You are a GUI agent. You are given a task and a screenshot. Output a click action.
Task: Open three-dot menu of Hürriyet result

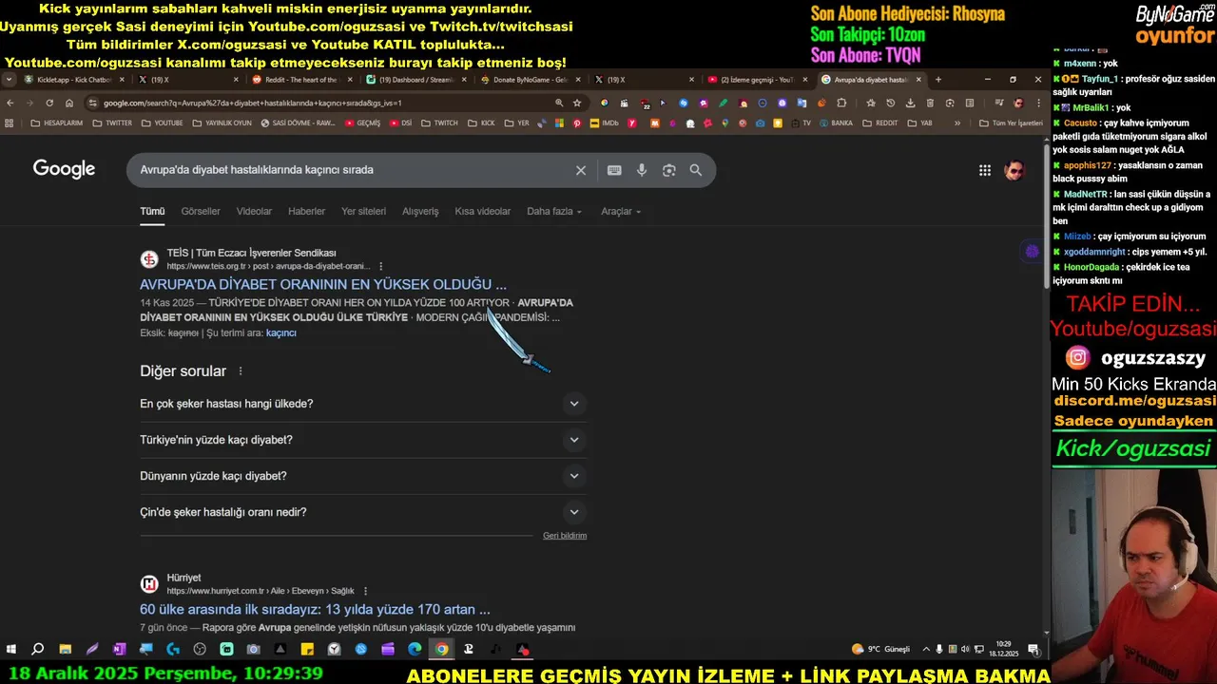coord(365,591)
